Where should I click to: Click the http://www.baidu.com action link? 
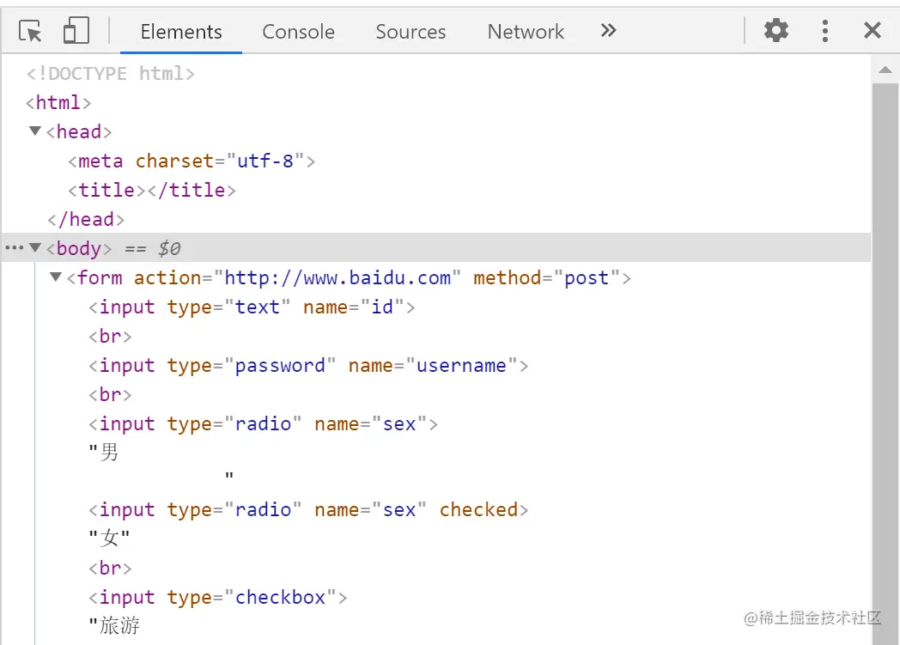tap(337, 277)
